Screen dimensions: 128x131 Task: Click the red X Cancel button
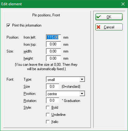[109, 27]
